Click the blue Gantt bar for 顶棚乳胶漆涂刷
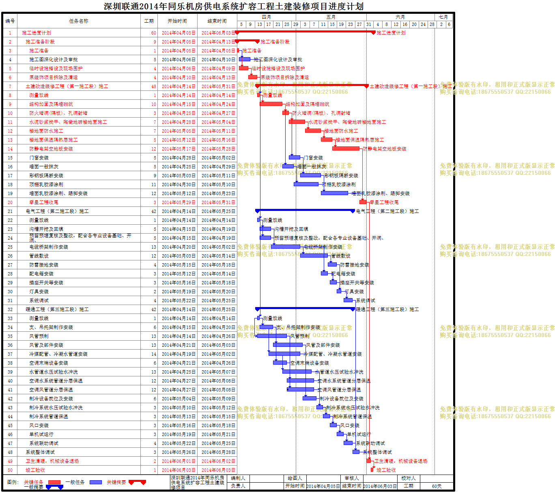This screenshot has width=555, height=492. click(x=306, y=184)
